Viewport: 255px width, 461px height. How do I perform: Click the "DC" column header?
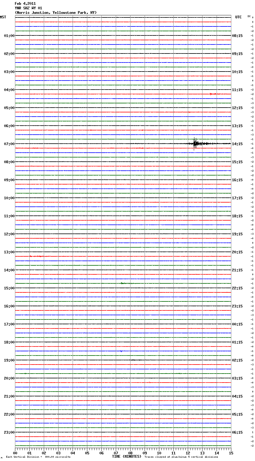click(249, 16)
